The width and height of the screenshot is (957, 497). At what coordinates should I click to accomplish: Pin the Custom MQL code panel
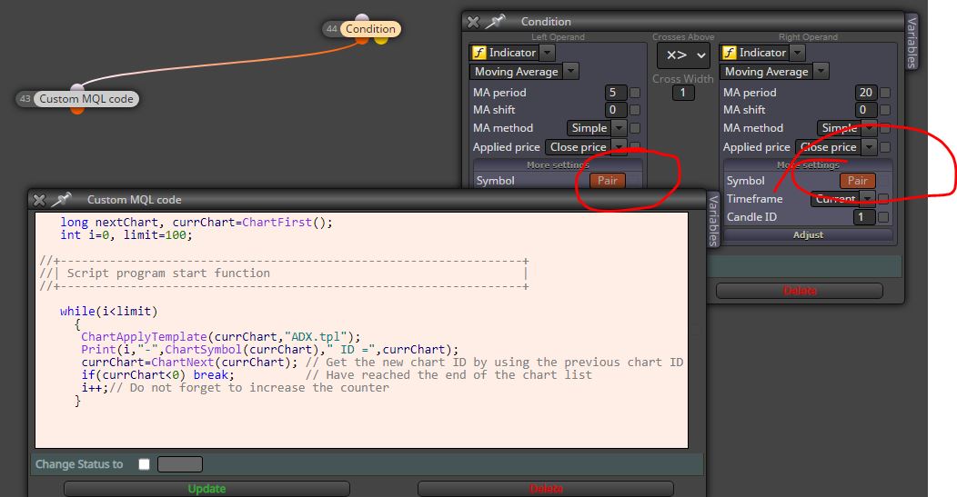[x=62, y=199]
